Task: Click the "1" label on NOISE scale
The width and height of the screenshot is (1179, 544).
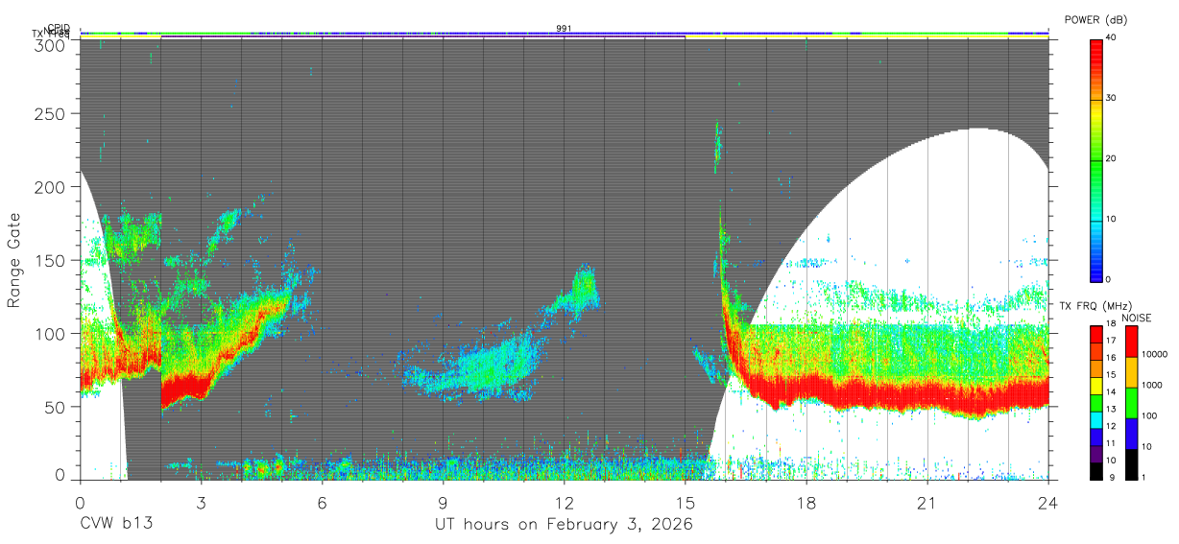Action: tap(1144, 477)
